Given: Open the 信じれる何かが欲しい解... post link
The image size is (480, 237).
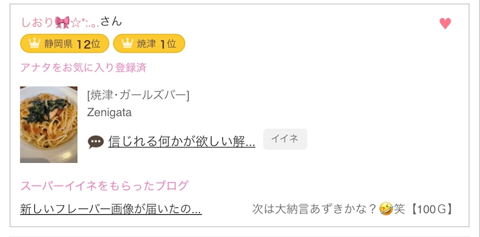Looking at the screenshot, I should pyautogui.click(x=181, y=141).
